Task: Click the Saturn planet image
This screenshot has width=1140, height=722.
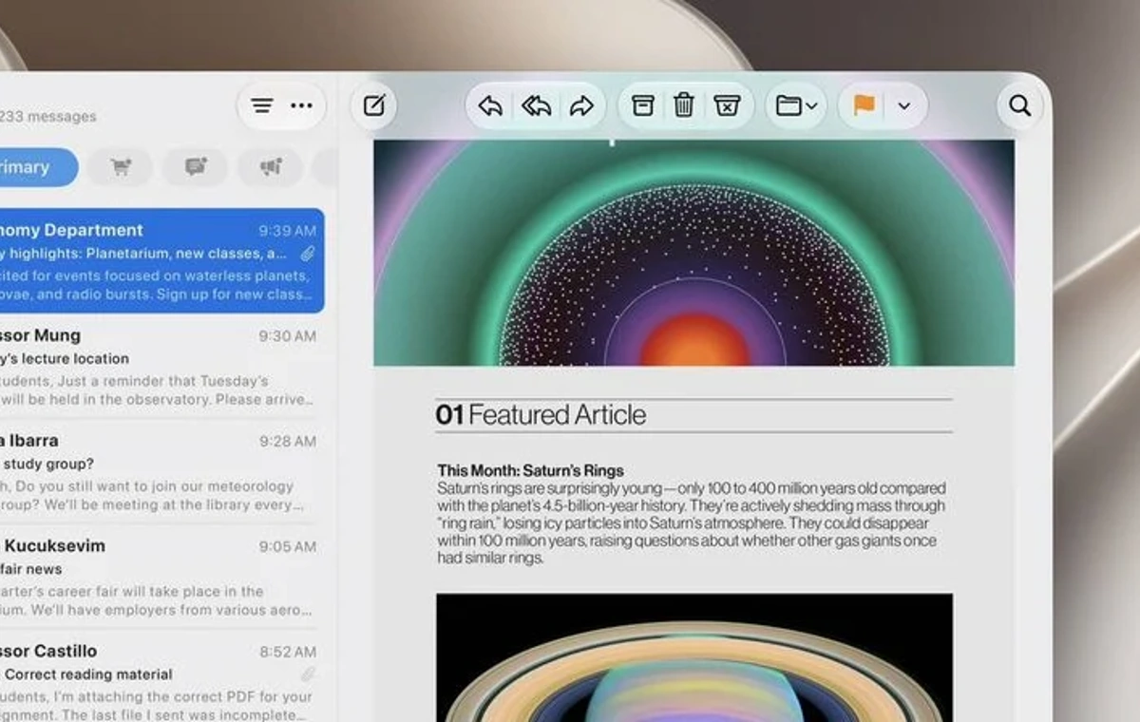Action: (694, 657)
